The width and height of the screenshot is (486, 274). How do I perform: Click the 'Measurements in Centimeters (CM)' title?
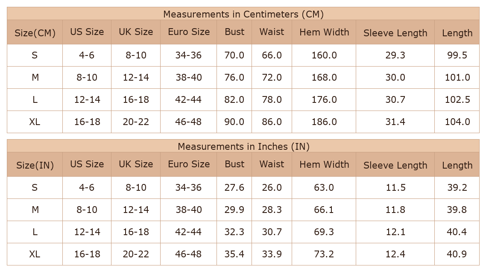pos(243,14)
